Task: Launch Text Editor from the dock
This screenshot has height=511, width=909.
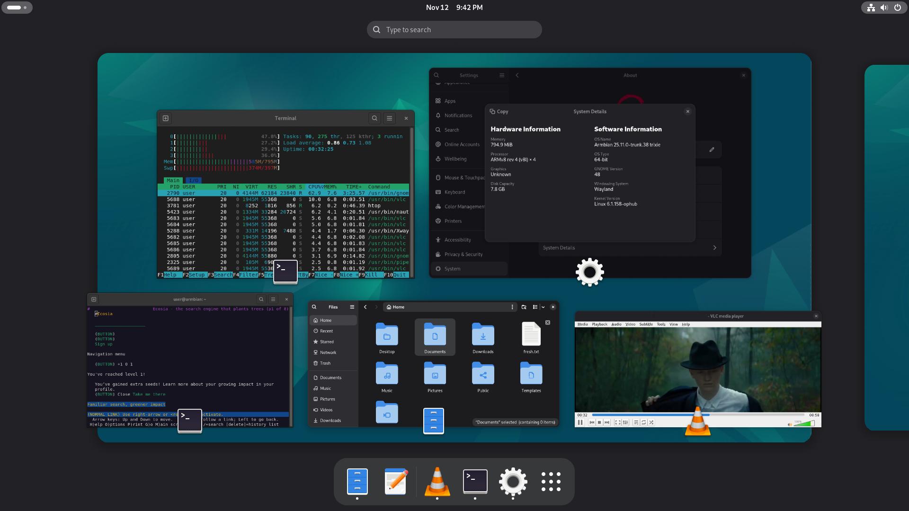Action: pyautogui.click(x=396, y=481)
